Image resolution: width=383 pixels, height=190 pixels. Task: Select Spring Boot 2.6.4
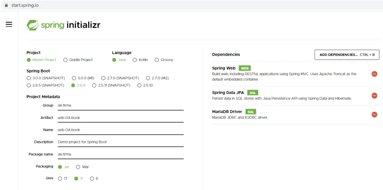pyautogui.click(x=78, y=85)
